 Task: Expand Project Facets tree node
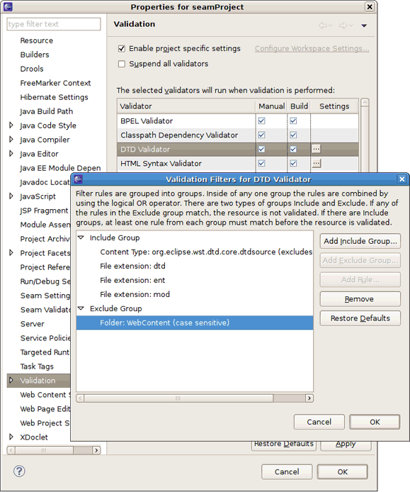[x=11, y=252]
